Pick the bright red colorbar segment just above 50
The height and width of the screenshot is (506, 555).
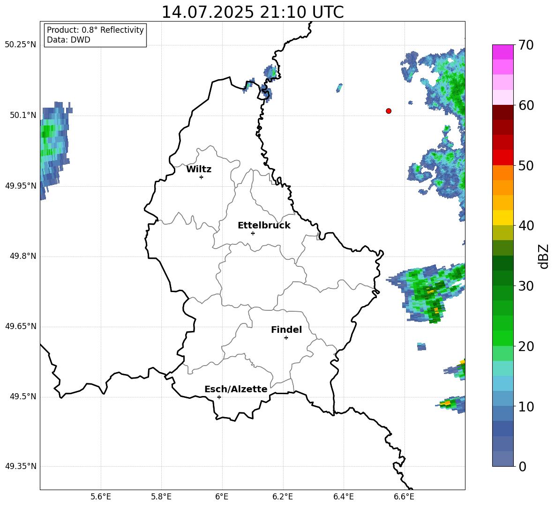pyautogui.click(x=502, y=158)
